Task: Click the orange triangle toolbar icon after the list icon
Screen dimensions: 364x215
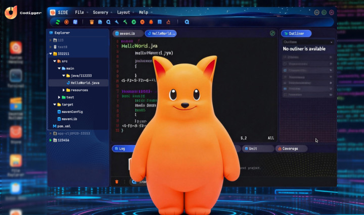Action: [x=168, y=22]
